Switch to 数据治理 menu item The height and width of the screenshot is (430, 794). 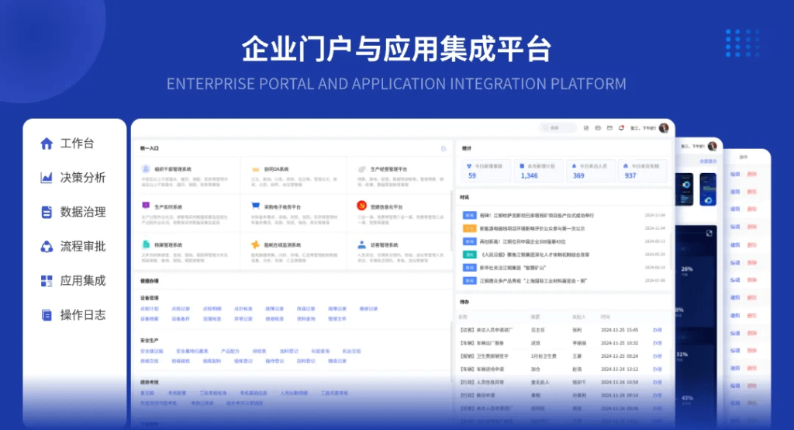pos(82,212)
